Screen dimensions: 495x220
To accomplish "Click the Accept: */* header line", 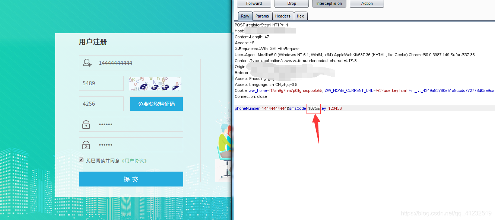I will [x=244, y=43].
